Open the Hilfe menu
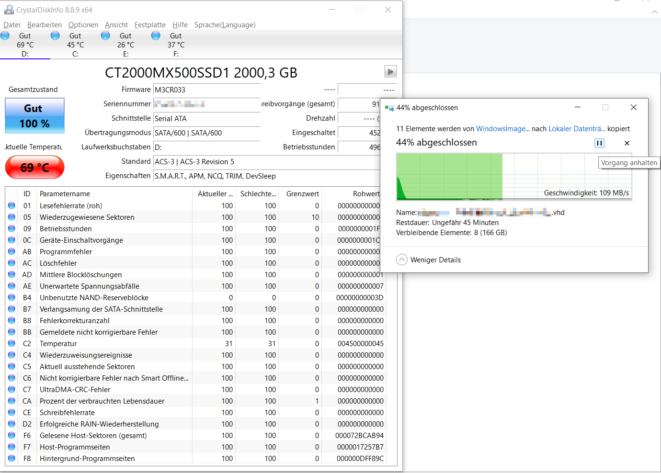This screenshot has height=473, width=661. point(180,25)
